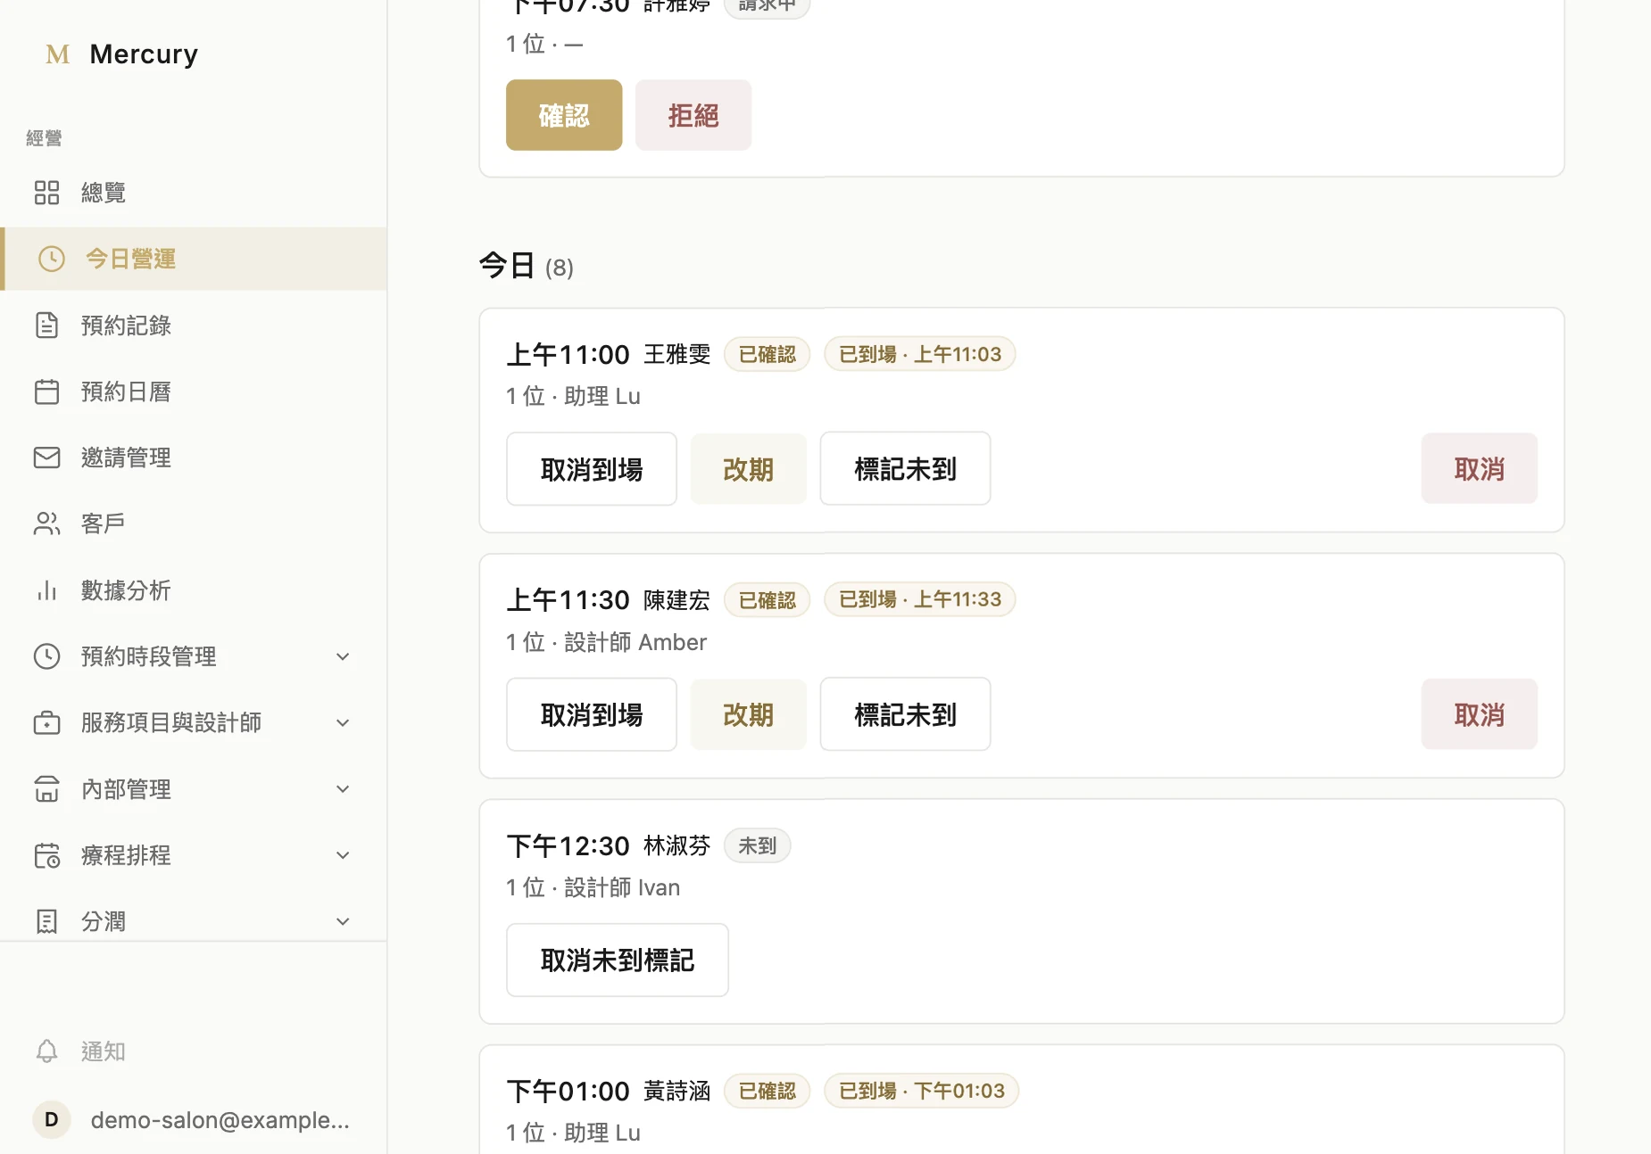Click the 已確認 badge for 黃詩涵
Viewport: 1651px width, 1154px height.
point(767,1091)
